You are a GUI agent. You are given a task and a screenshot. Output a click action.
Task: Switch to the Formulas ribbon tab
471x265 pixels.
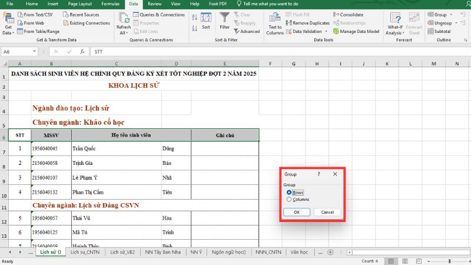110,4
